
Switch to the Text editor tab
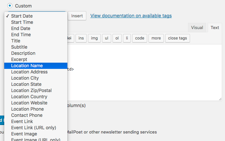[215, 27]
